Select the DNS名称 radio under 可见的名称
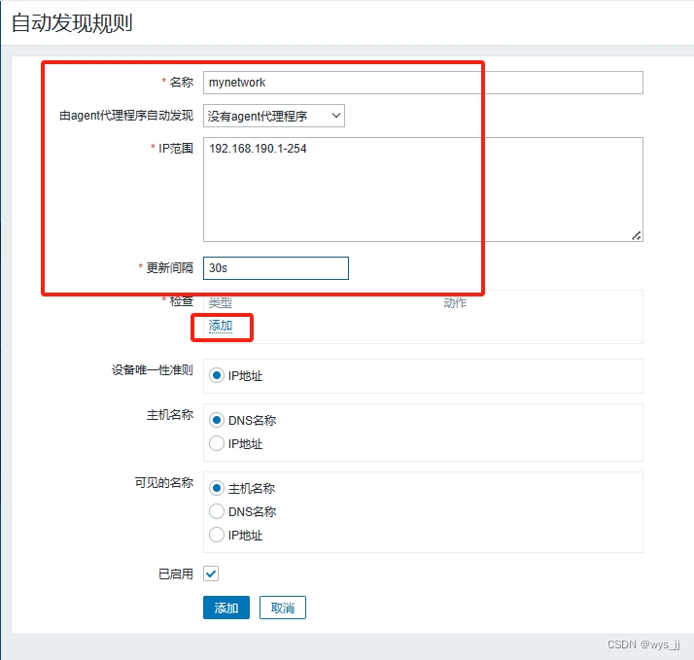694x660 pixels. pyautogui.click(x=217, y=511)
